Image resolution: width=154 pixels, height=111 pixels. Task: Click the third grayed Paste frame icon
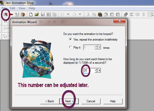[118, 15]
